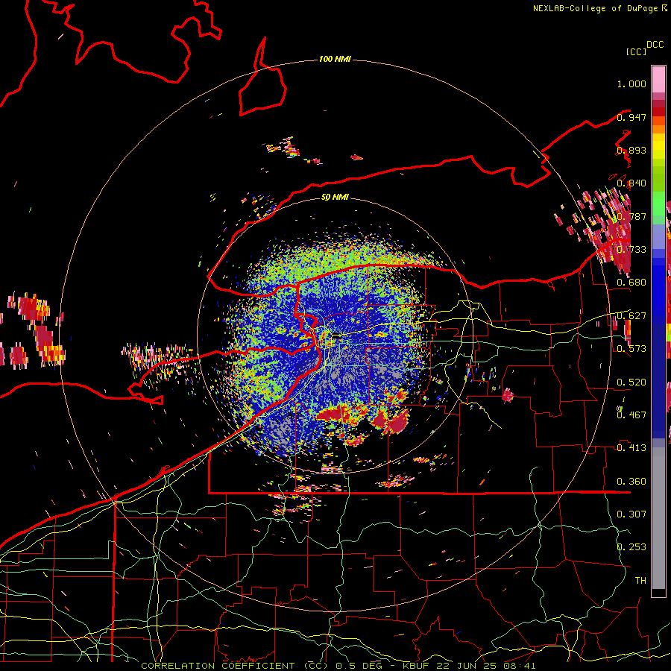This screenshot has height=671, width=671.
Task: Click the NEXLAB-College of DuPage title text
Action: [595, 8]
